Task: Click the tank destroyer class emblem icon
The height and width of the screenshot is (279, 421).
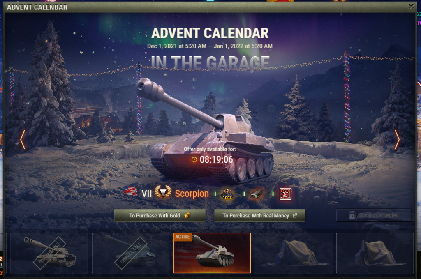Action: tap(163, 192)
